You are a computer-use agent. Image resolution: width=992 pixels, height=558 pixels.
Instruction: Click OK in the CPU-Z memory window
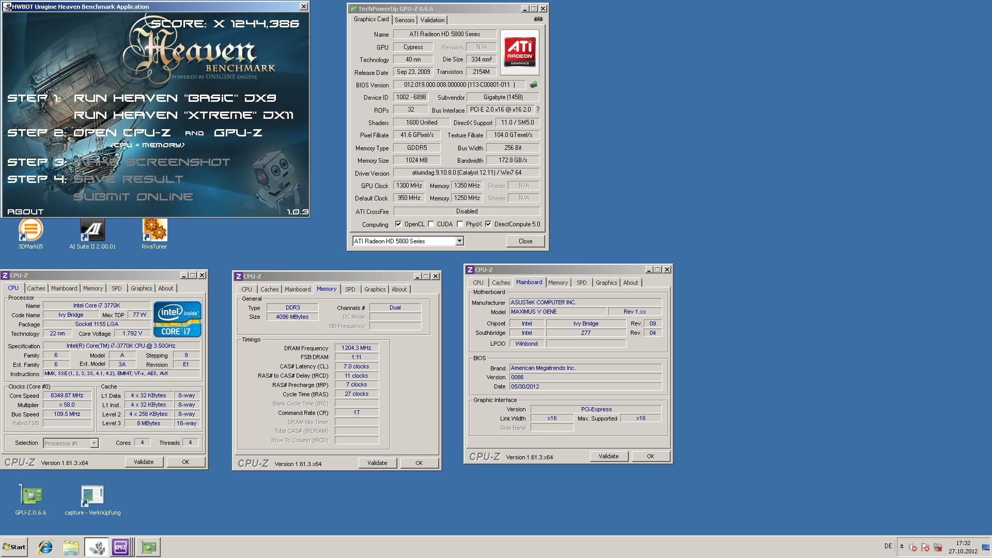[x=419, y=463]
